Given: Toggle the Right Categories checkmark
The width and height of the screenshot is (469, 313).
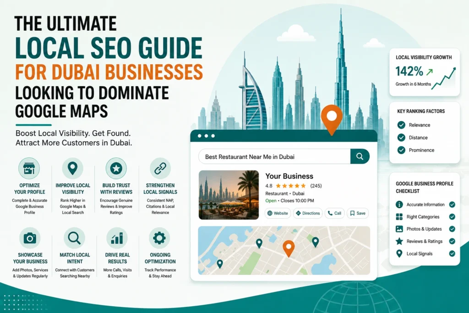Looking at the screenshot, I should [x=452, y=217].
